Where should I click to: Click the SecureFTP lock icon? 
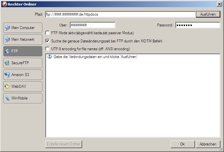[x=7, y=63]
